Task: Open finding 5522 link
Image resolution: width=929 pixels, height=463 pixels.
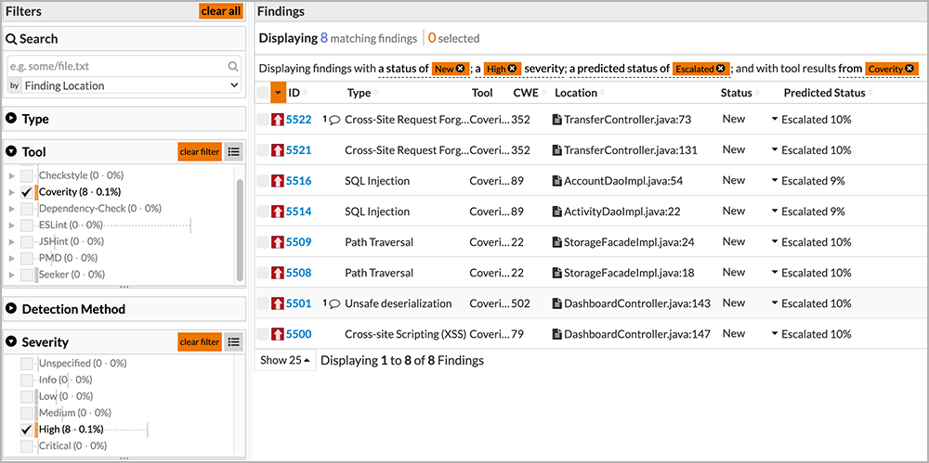Action: click(298, 120)
